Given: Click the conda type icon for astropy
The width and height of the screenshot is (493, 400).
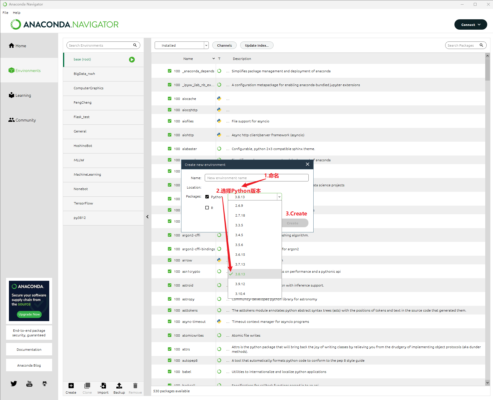Looking at the screenshot, I should 219,299.
